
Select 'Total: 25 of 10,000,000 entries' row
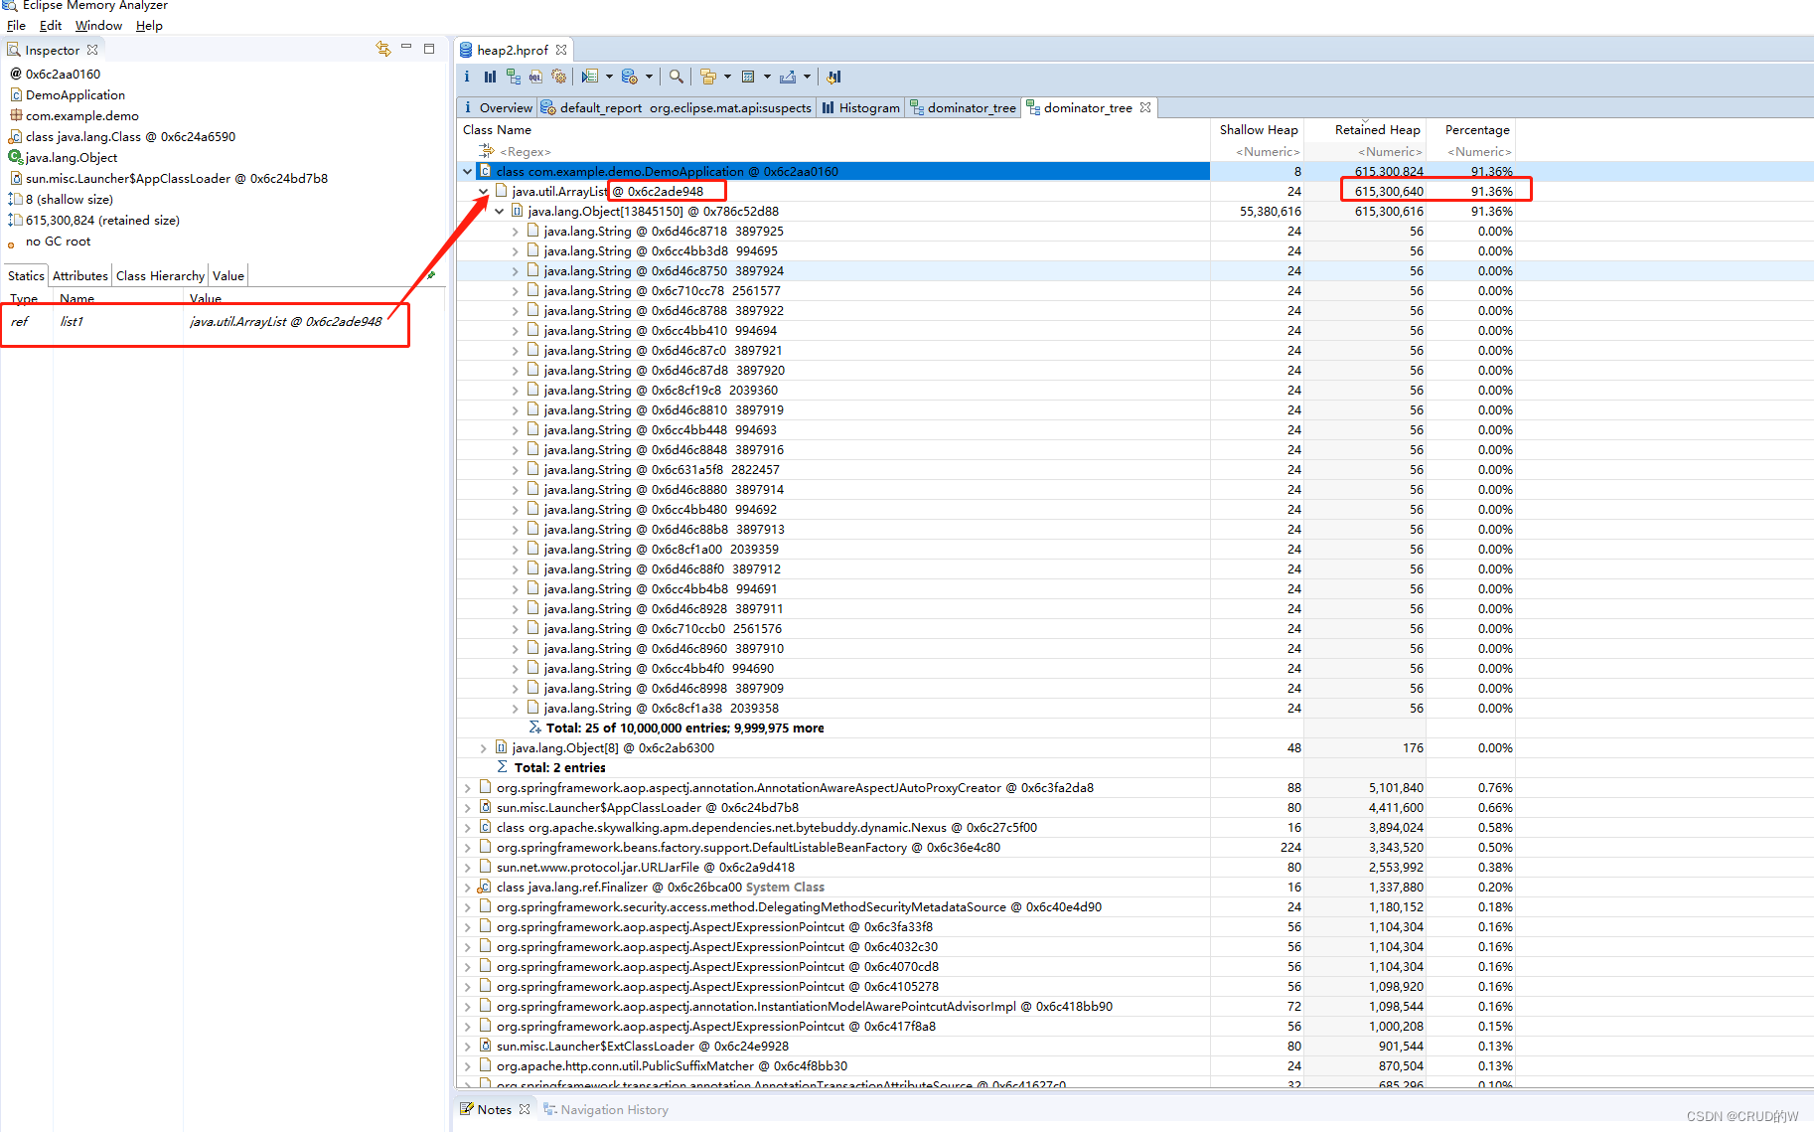pyautogui.click(x=986, y=728)
